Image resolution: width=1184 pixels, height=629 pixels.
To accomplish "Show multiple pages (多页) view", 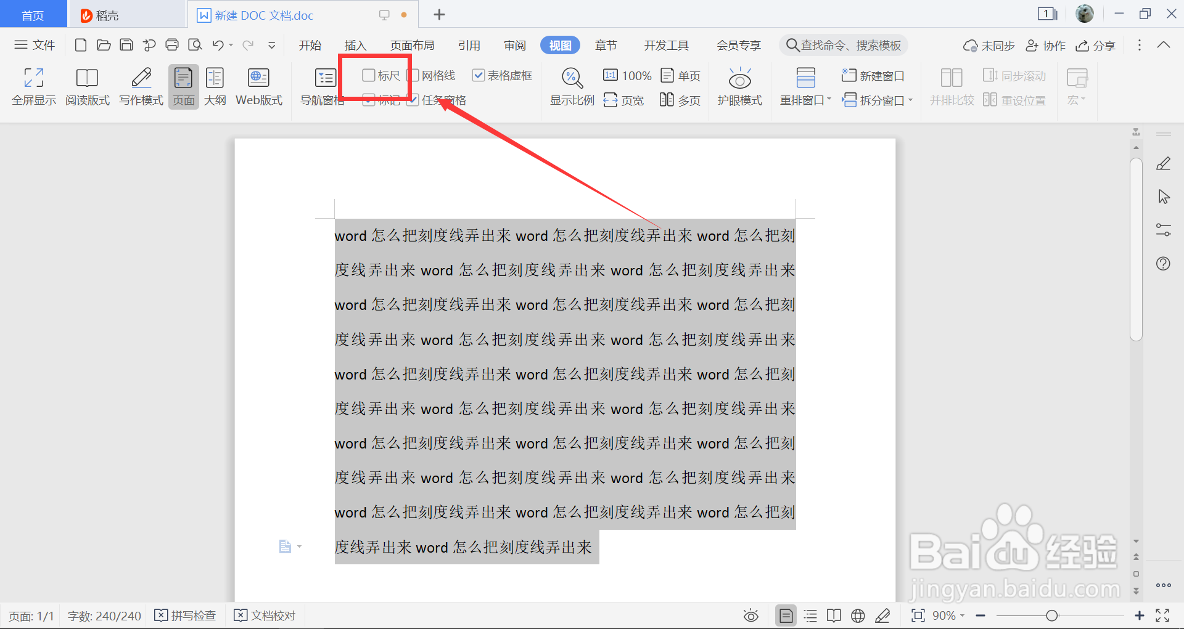I will click(681, 100).
